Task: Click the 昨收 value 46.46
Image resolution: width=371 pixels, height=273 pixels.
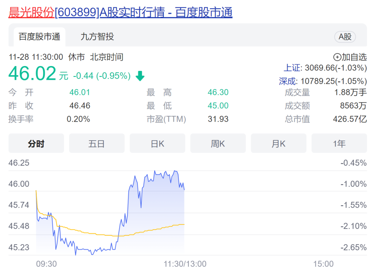Action: click(80, 106)
